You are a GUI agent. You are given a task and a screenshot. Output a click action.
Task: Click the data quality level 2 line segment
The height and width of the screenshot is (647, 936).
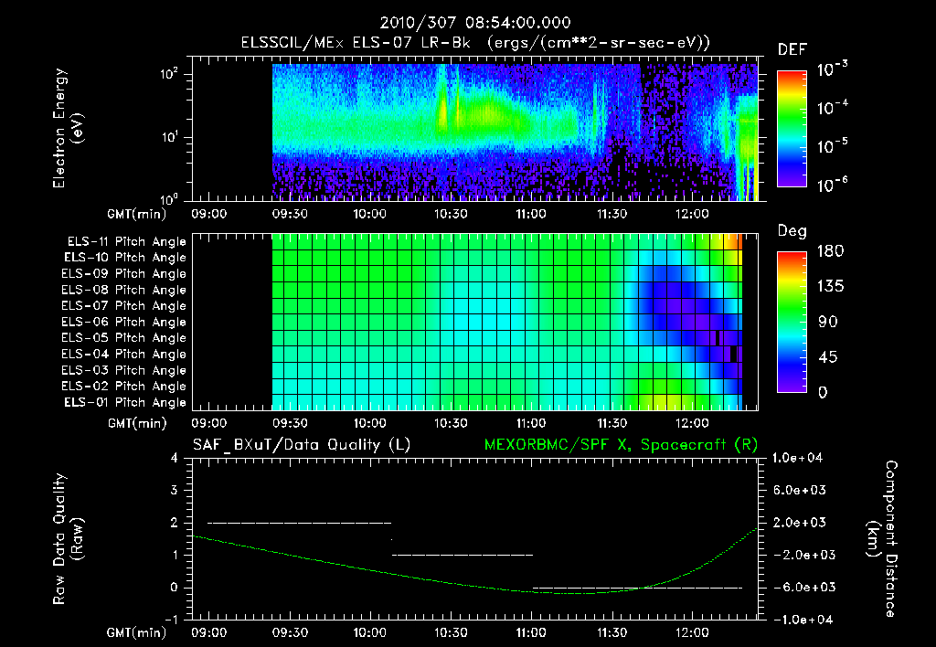[x=299, y=523]
